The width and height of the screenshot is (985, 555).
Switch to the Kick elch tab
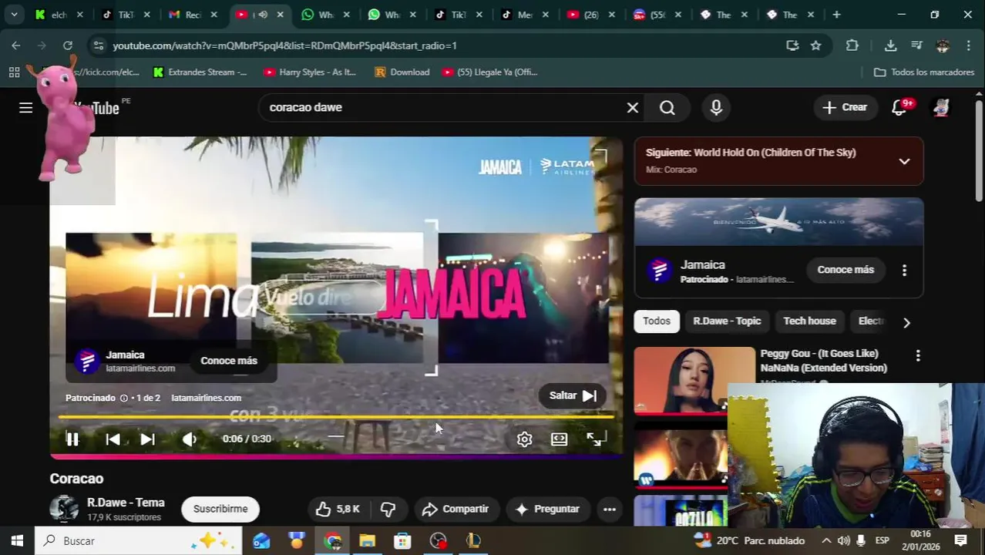click(x=60, y=15)
